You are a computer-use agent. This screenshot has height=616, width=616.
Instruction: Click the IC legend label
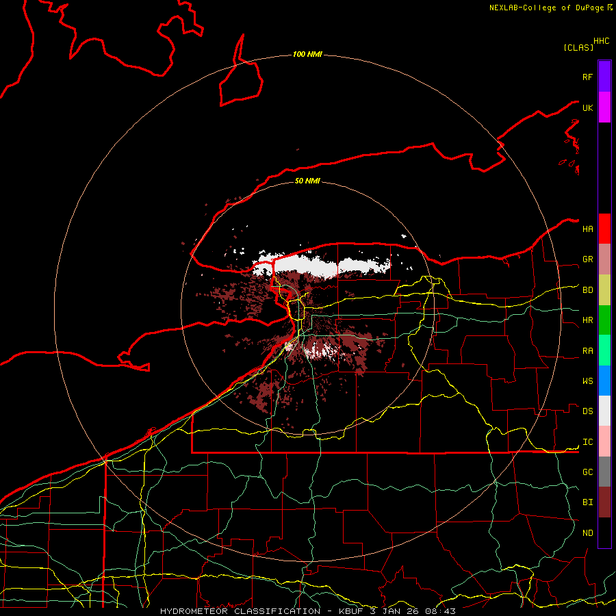(x=587, y=442)
